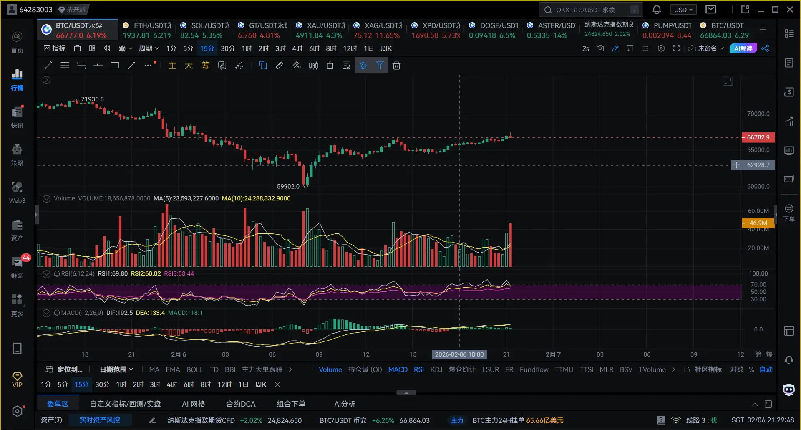Delete drawings with the trash icon
This screenshot has width=801, height=430.
[x=396, y=65]
